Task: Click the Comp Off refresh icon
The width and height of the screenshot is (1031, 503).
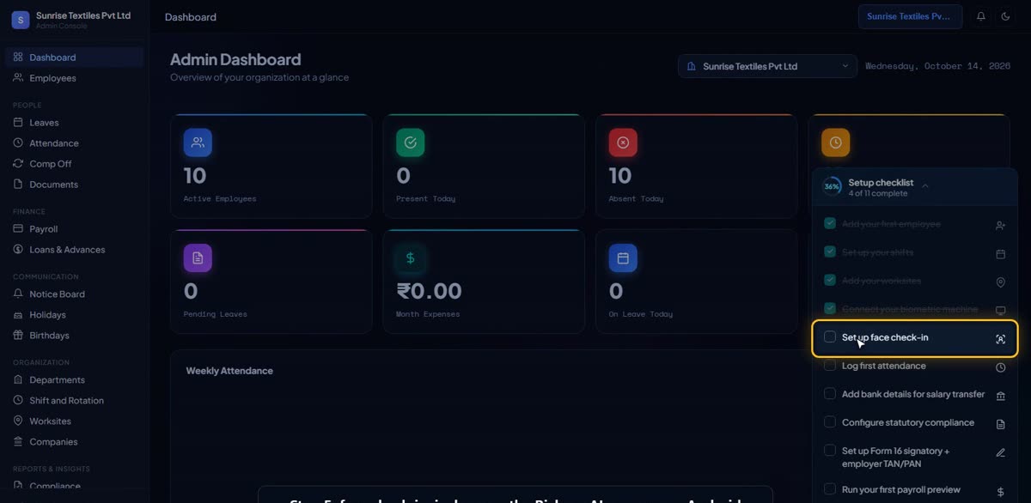Action: tap(18, 163)
